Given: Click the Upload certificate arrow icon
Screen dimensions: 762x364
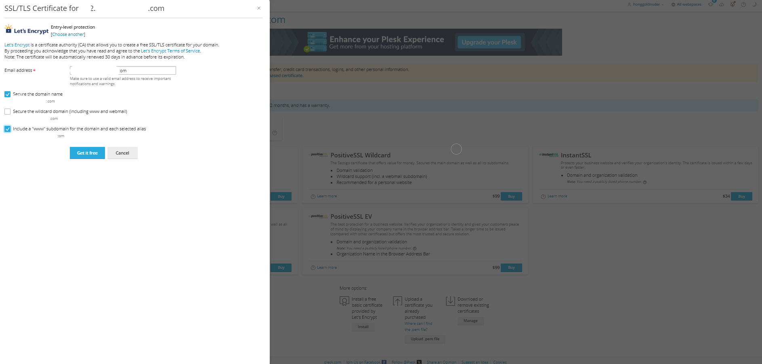Looking at the screenshot, I should [x=397, y=301].
